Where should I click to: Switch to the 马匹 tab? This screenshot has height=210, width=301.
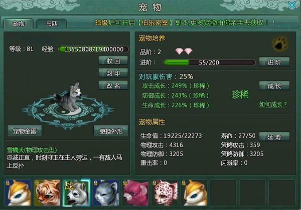click(52, 23)
